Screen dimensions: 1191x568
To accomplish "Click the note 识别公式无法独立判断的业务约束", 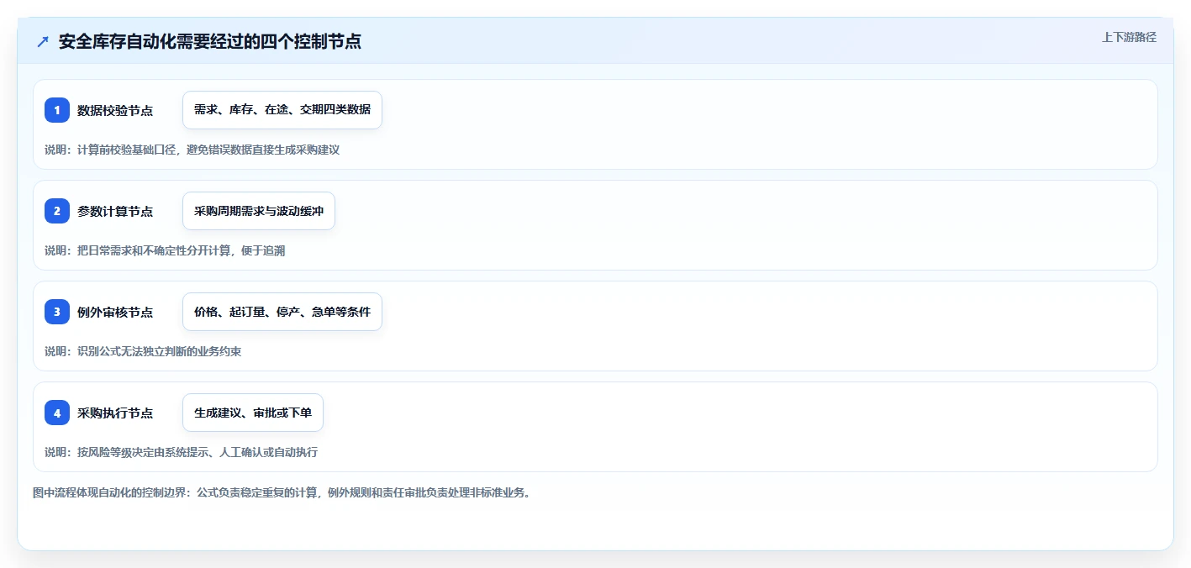I will 159,351.
